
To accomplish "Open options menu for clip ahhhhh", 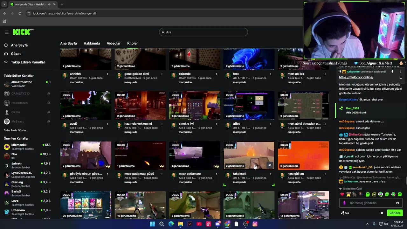I will point(107,74).
